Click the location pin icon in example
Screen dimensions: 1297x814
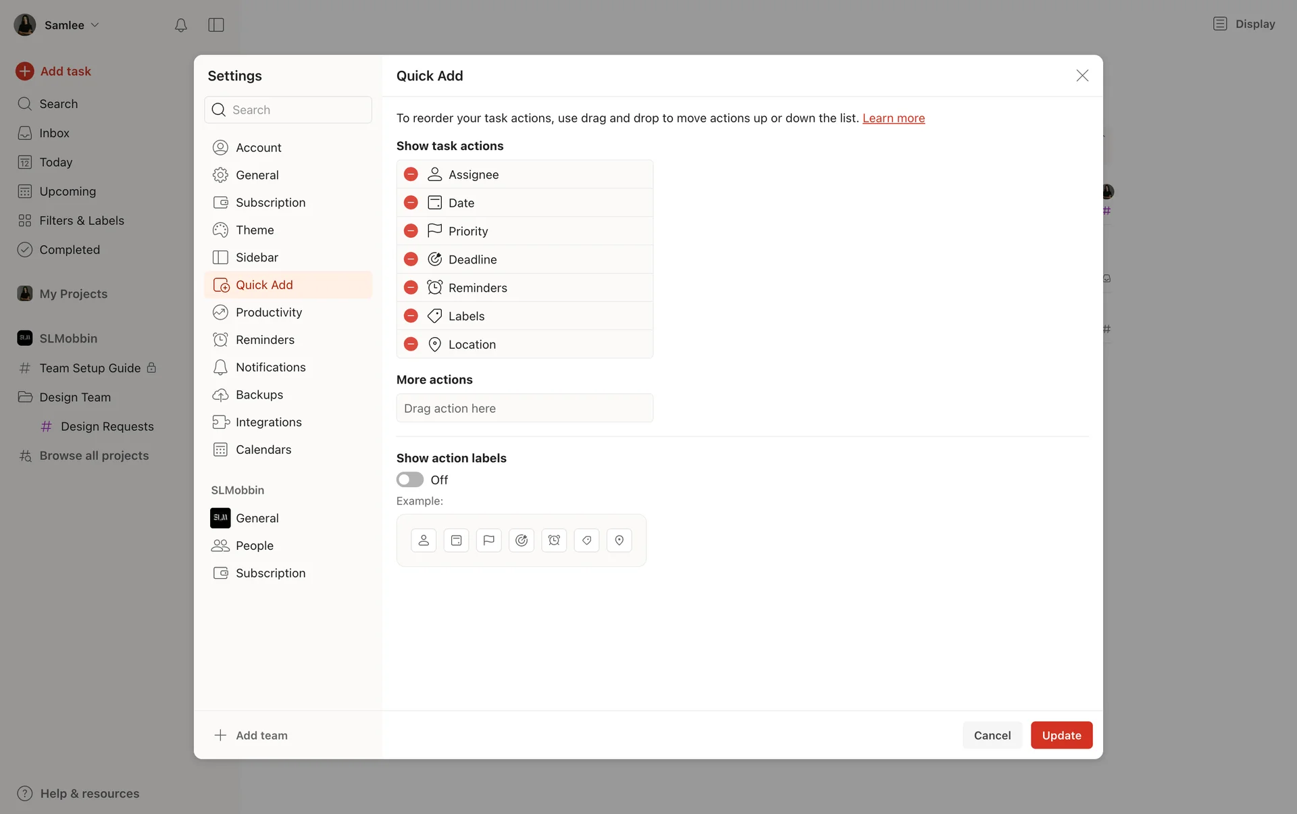click(619, 540)
